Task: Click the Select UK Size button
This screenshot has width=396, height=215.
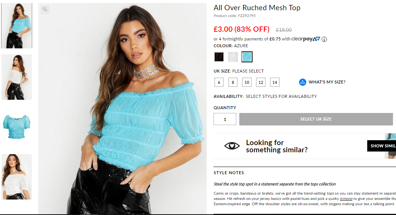Action: pos(316,119)
